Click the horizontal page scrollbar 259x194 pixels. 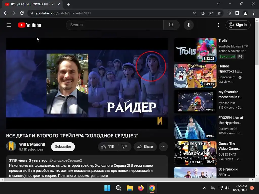tap(127, 180)
